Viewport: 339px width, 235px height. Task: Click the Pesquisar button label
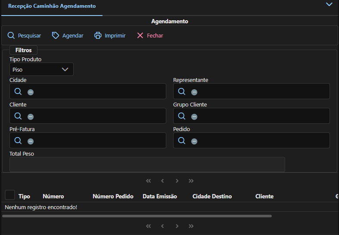(x=29, y=35)
